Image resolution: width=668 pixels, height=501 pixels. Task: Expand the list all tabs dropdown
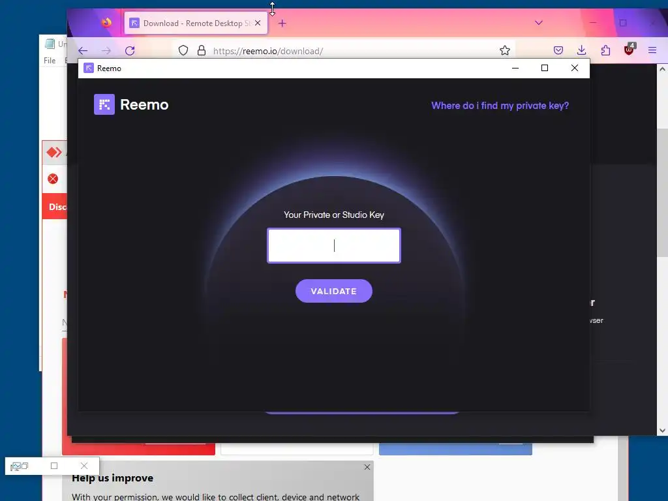pyautogui.click(x=538, y=23)
